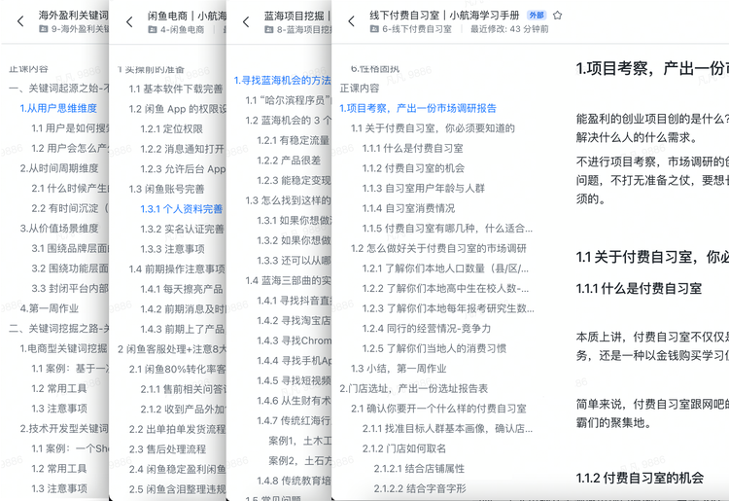Jump to outline item 1.1.2 付费自习室的机会
Image resolution: width=729 pixels, height=501 pixels.
pos(413,168)
